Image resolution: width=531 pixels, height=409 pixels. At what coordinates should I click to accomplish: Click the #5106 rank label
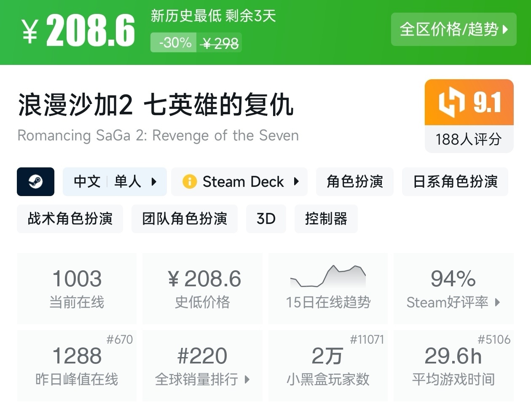494,339
